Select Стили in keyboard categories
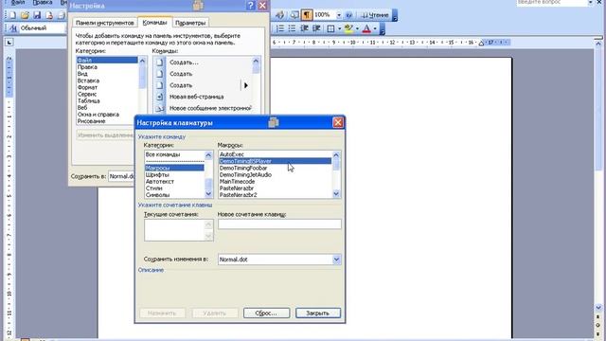The width and height of the screenshot is (606, 341). (x=174, y=188)
